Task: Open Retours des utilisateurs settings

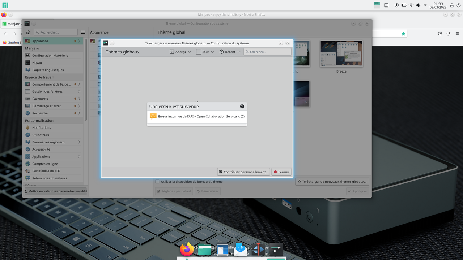Action: click(53, 178)
